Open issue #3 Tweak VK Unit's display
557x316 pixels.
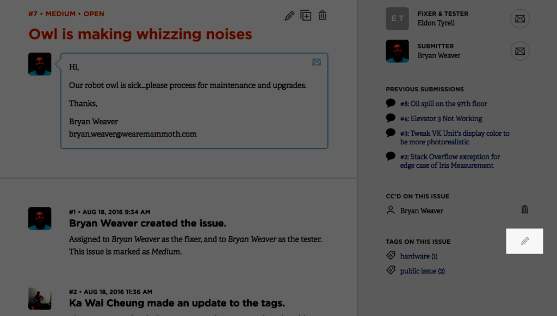(x=455, y=137)
